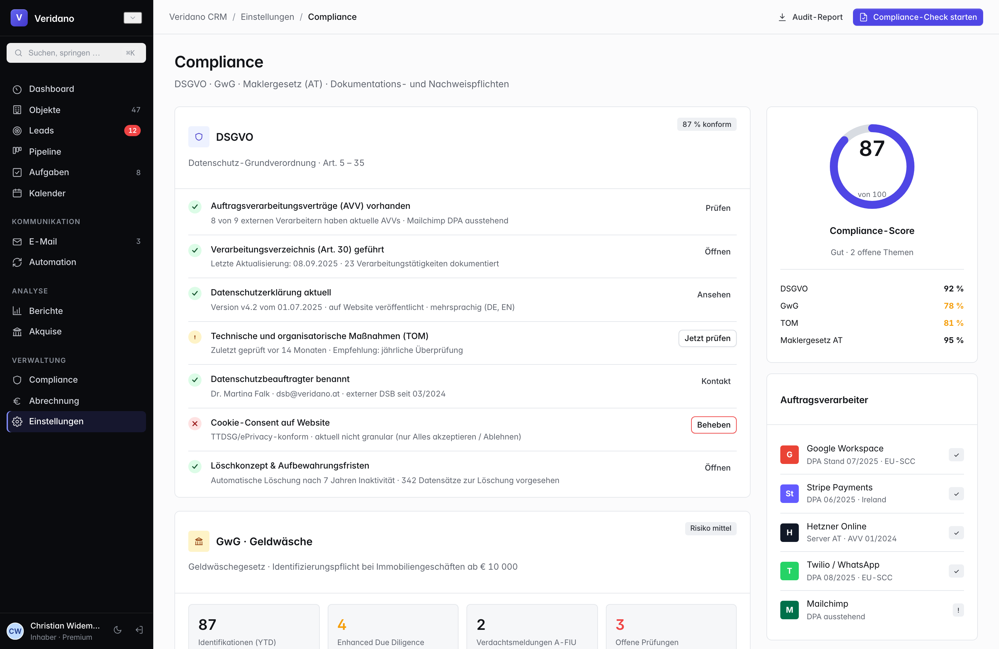This screenshot has width=999, height=649.
Task: Start the Compliance-Check
Action: tap(918, 17)
